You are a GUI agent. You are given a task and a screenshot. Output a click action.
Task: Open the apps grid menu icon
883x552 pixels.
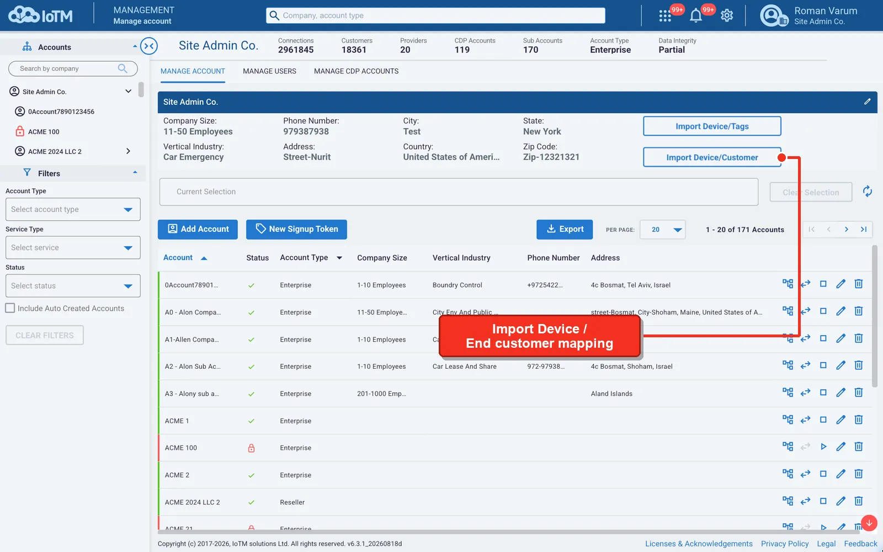(665, 16)
